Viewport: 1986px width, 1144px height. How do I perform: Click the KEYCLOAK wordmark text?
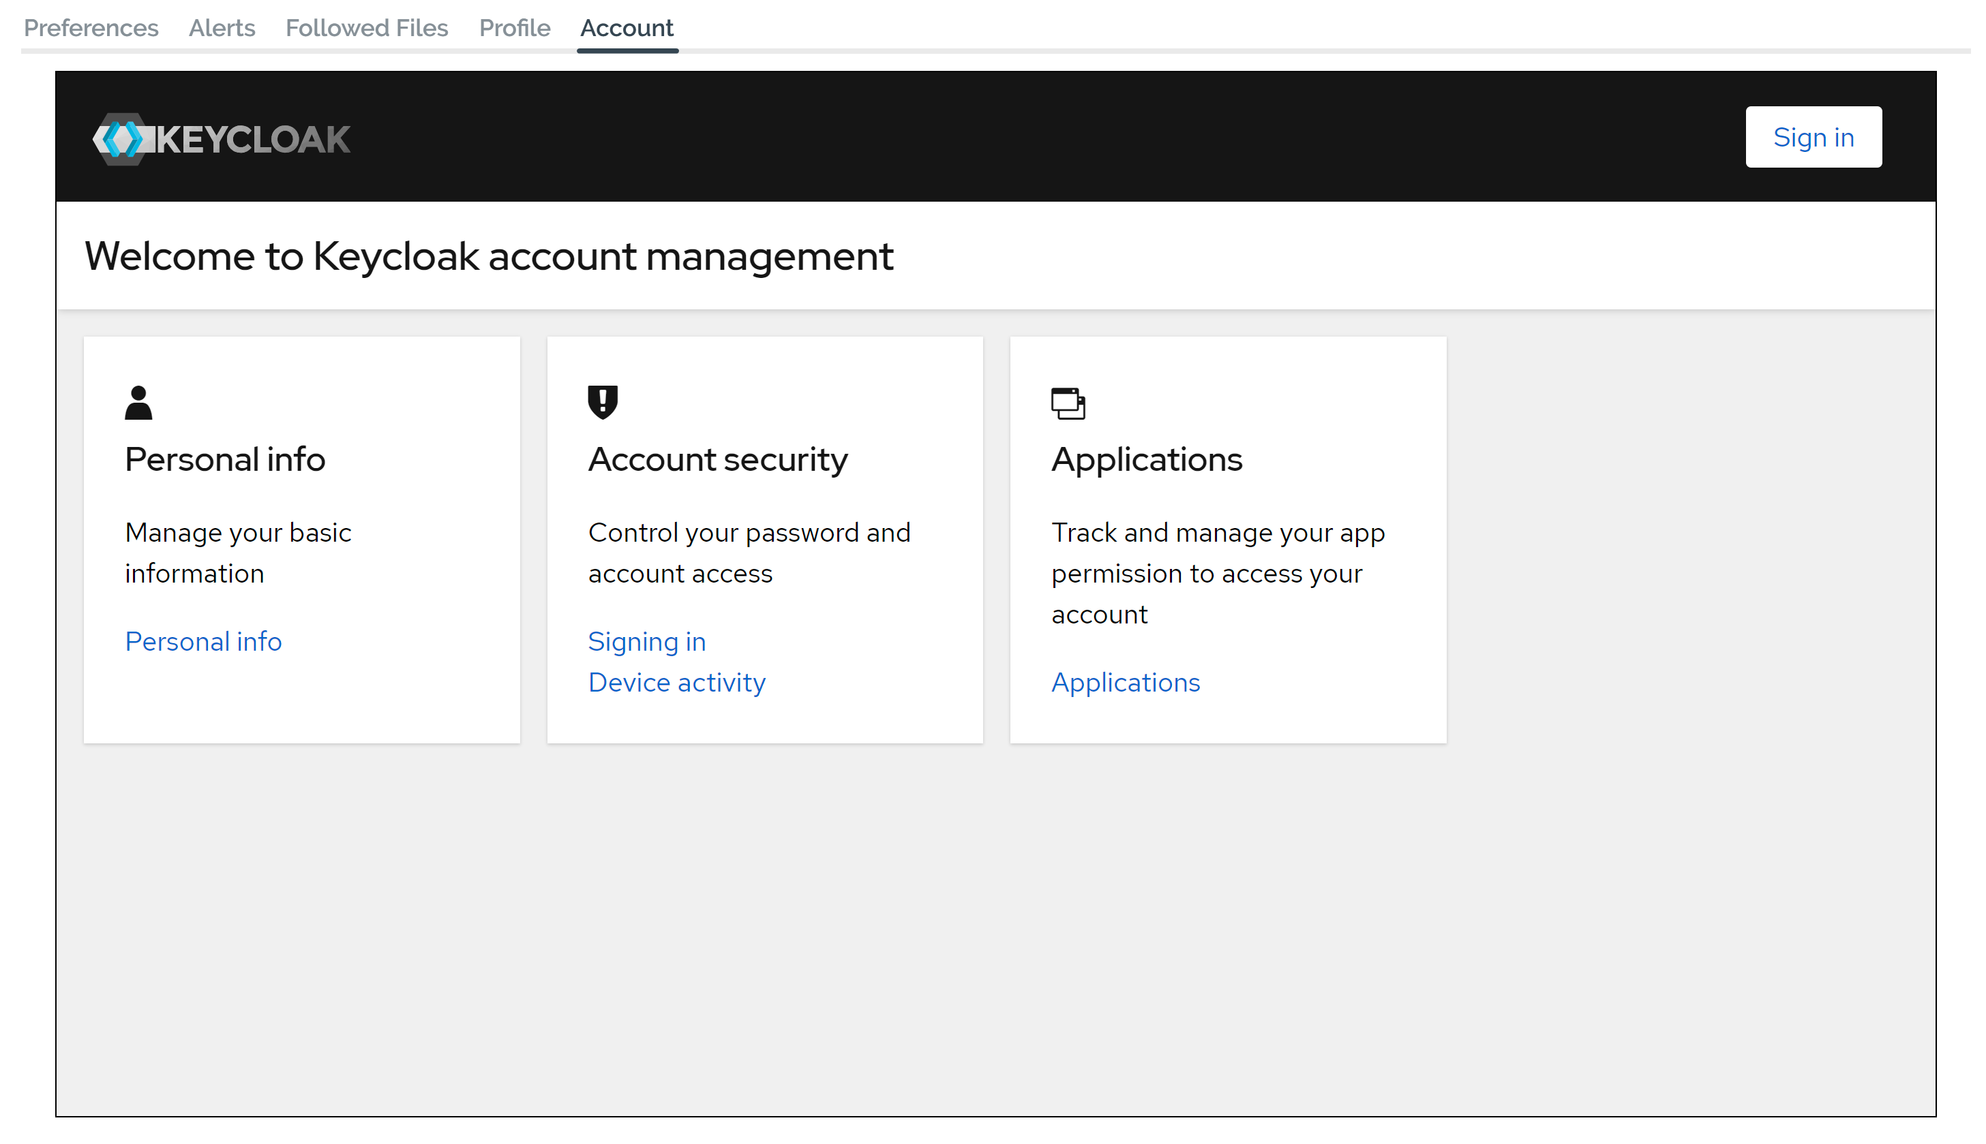[253, 140]
